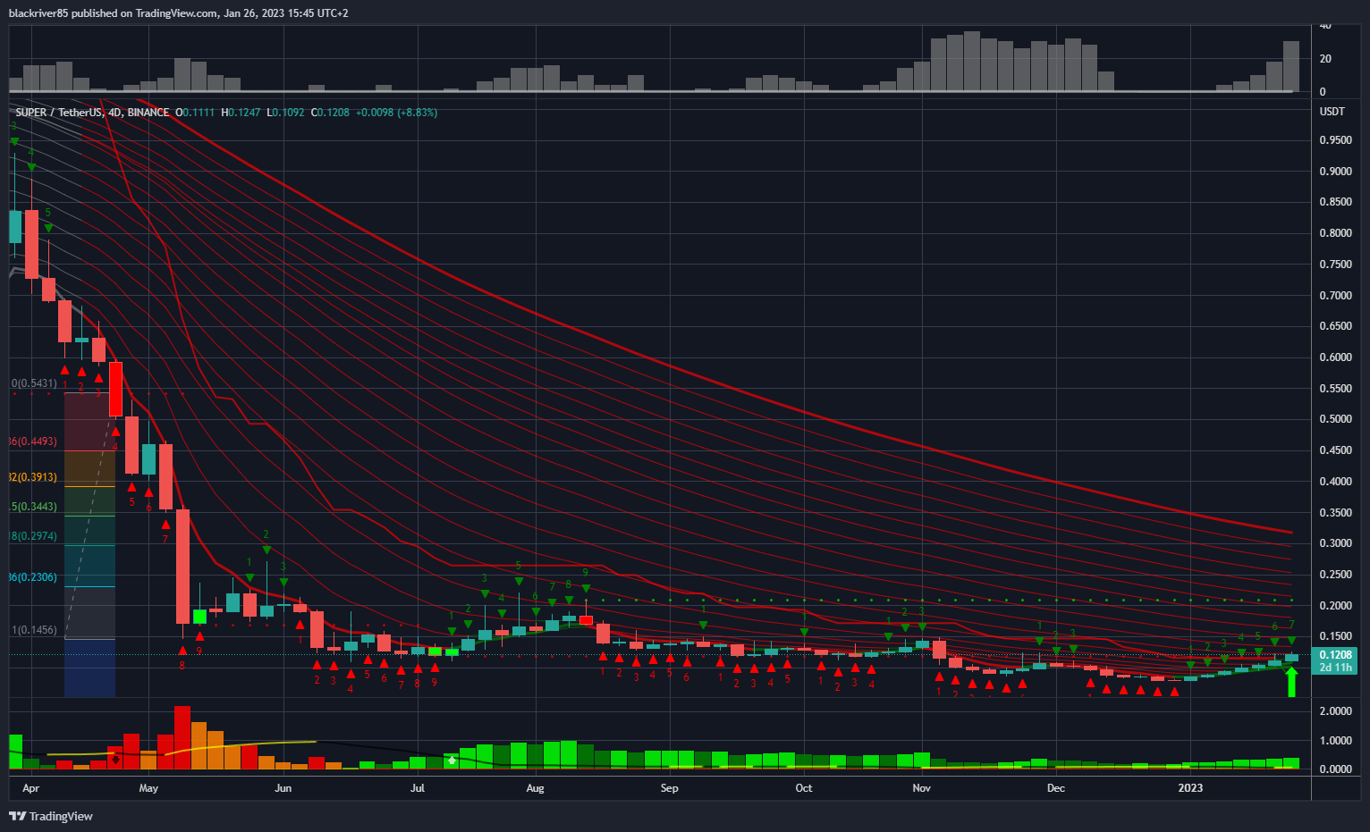Click the 20 label on top pane axis
The width and height of the screenshot is (1370, 832).
[1325, 59]
